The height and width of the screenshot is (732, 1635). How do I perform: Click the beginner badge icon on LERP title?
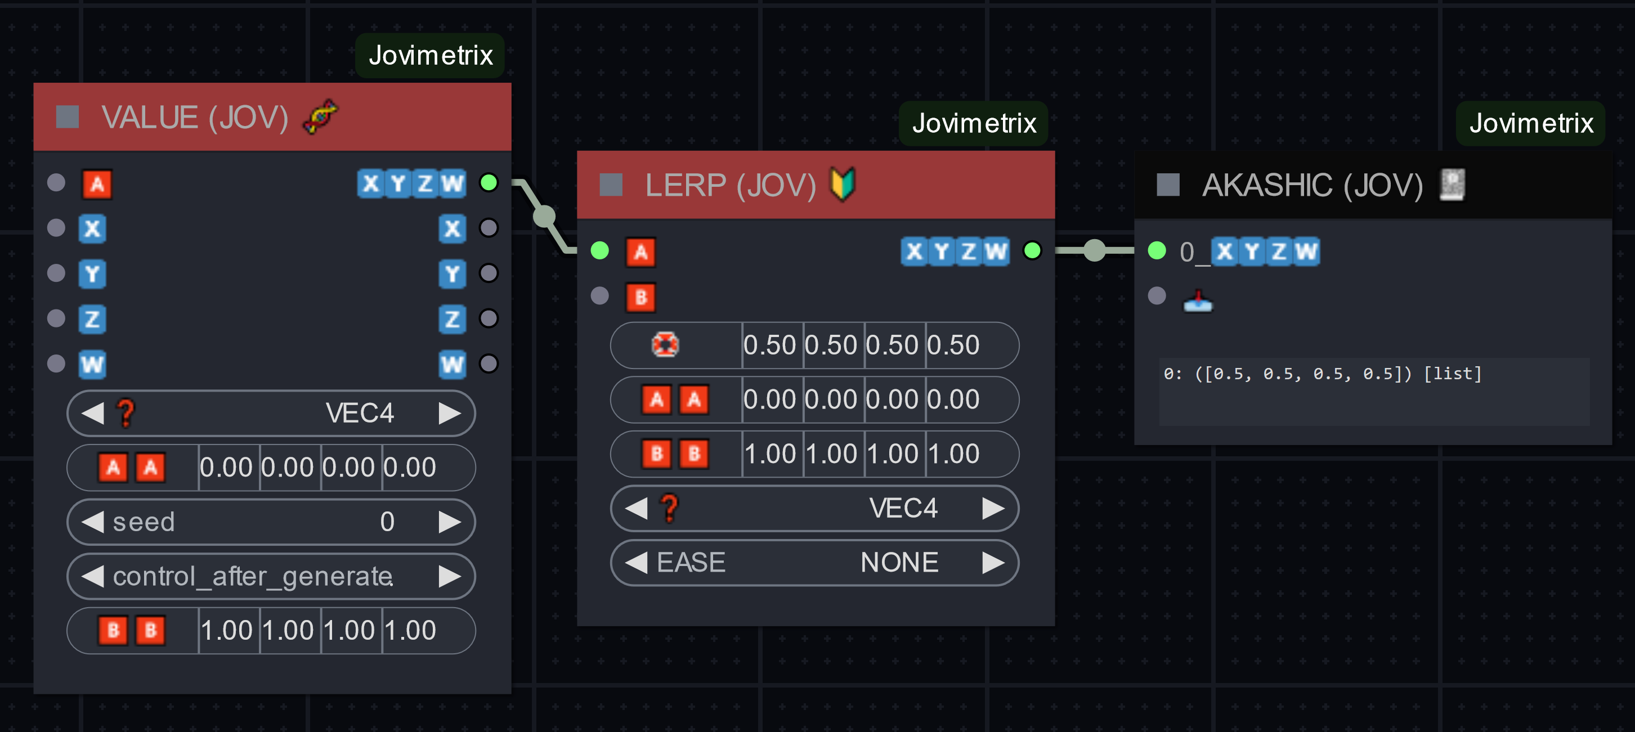(x=843, y=185)
